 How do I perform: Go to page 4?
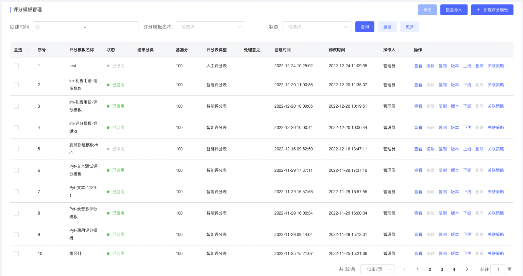point(454,269)
